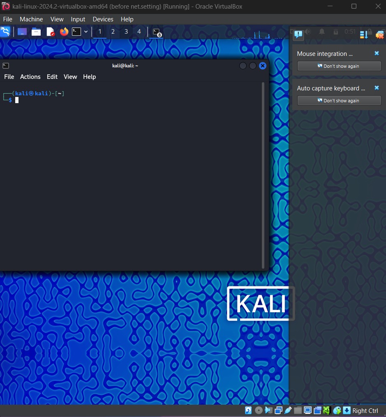Click the Auto capture keyboard notification title
This screenshot has height=417, width=386.
click(x=331, y=88)
